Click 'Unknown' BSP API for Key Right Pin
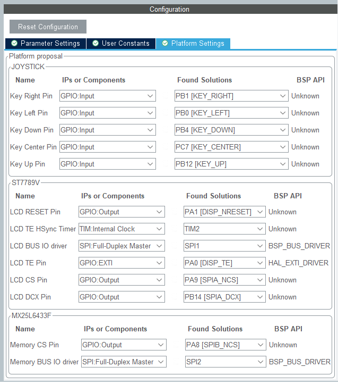Screen dimensions: 338x384 tap(305, 96)
